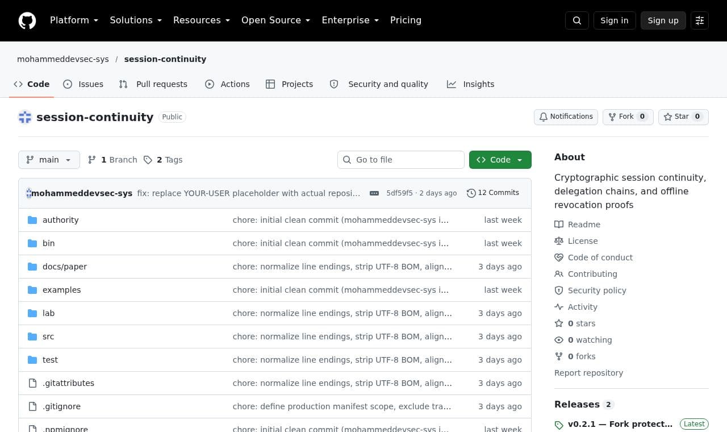Screen dimensions: 727x432
Task: Click the .gitattributes file icon
Action: [x=32, y=383]
